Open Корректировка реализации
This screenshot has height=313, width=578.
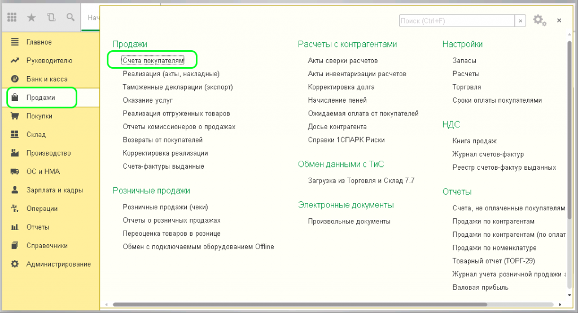coord(165,153)
